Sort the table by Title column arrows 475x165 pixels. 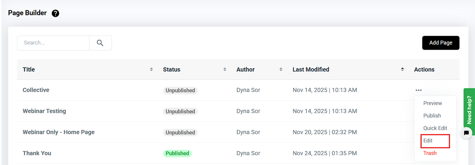[151, 69]
